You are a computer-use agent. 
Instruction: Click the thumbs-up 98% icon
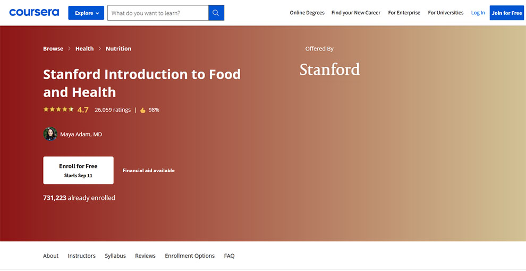[143, 110]
